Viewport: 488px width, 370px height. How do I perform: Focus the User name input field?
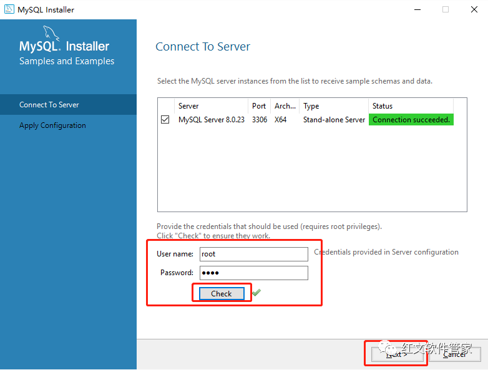pyautogui.click(x=254, y=254)
